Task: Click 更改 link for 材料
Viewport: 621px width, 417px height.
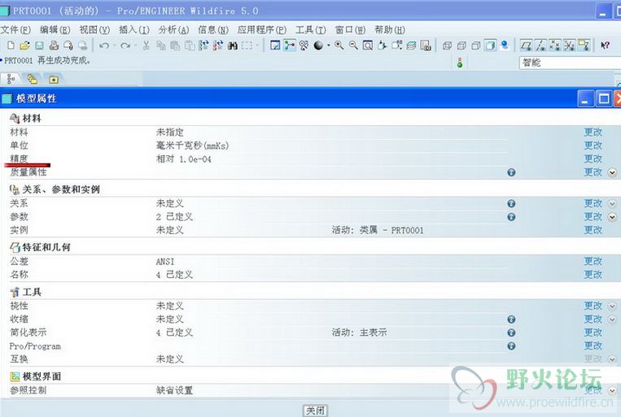Action: [x=593, y=132]
